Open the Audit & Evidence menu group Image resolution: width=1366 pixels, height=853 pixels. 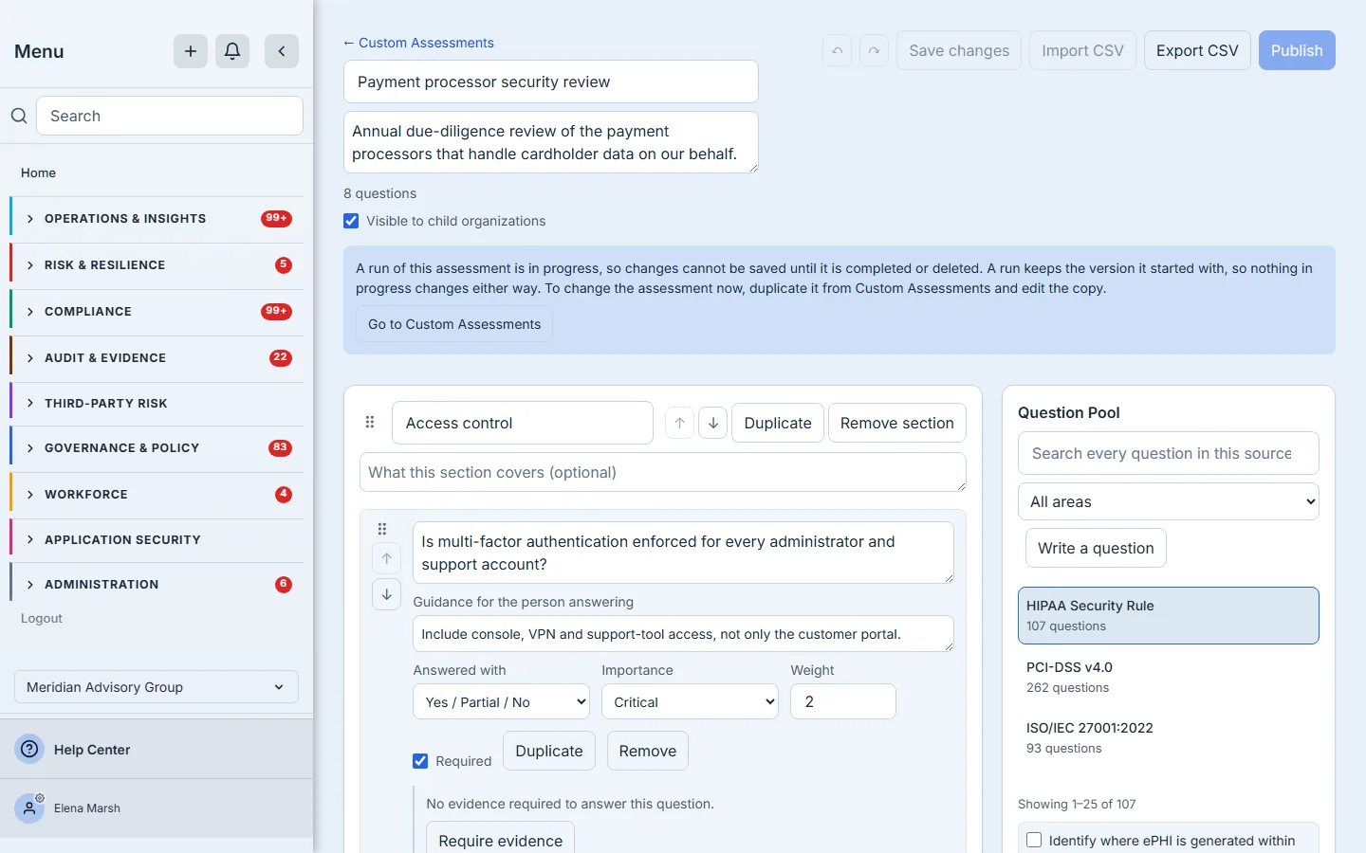click(157, 358)
